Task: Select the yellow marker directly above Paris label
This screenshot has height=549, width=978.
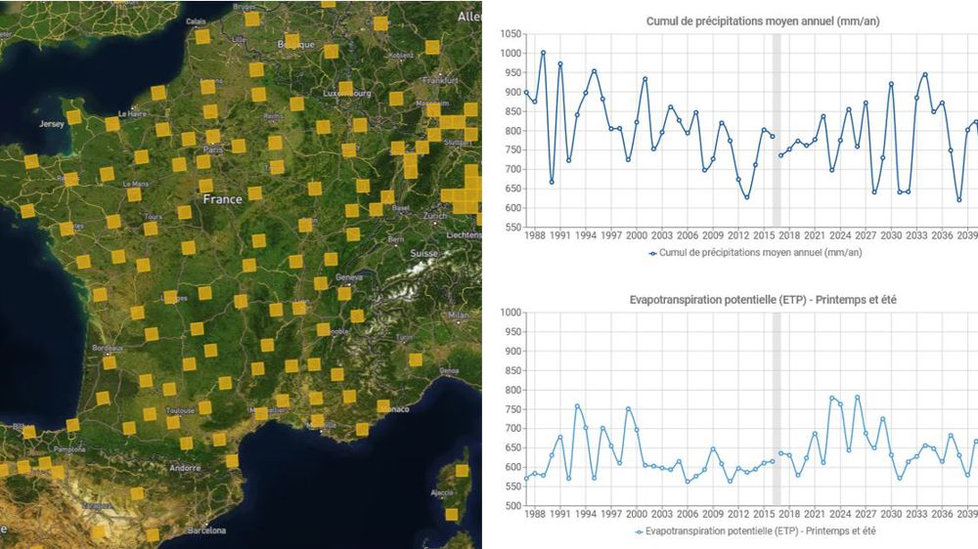Action: [212, 137]
